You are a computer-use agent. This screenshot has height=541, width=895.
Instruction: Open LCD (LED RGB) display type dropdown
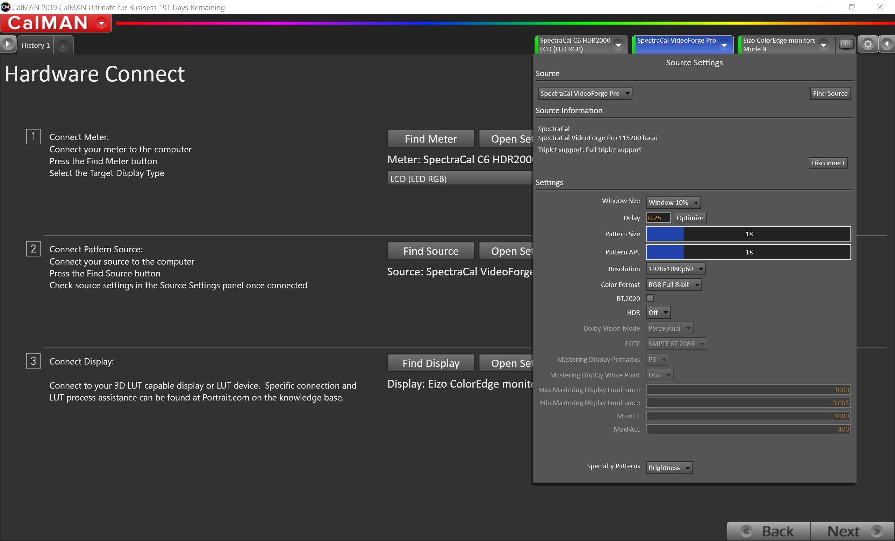(460, 179)
